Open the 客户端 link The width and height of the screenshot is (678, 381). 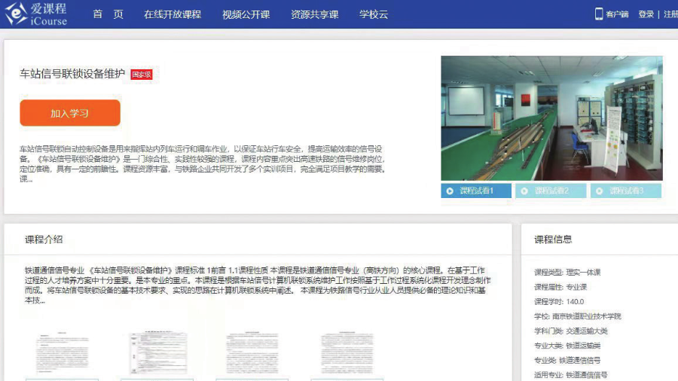pos(617,14)
